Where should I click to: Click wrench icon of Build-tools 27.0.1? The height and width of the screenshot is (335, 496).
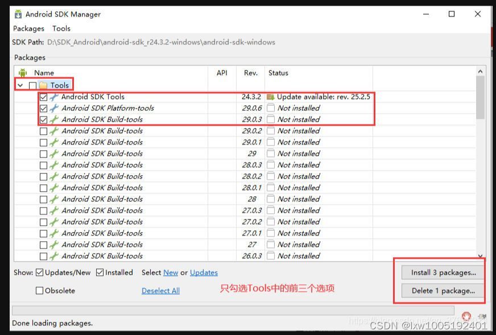pyautogui.click(x=54, y=233)
